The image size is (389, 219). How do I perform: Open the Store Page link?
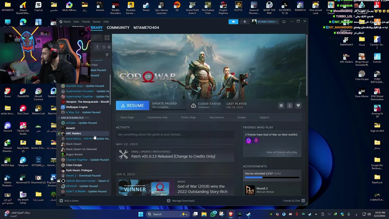127,117
